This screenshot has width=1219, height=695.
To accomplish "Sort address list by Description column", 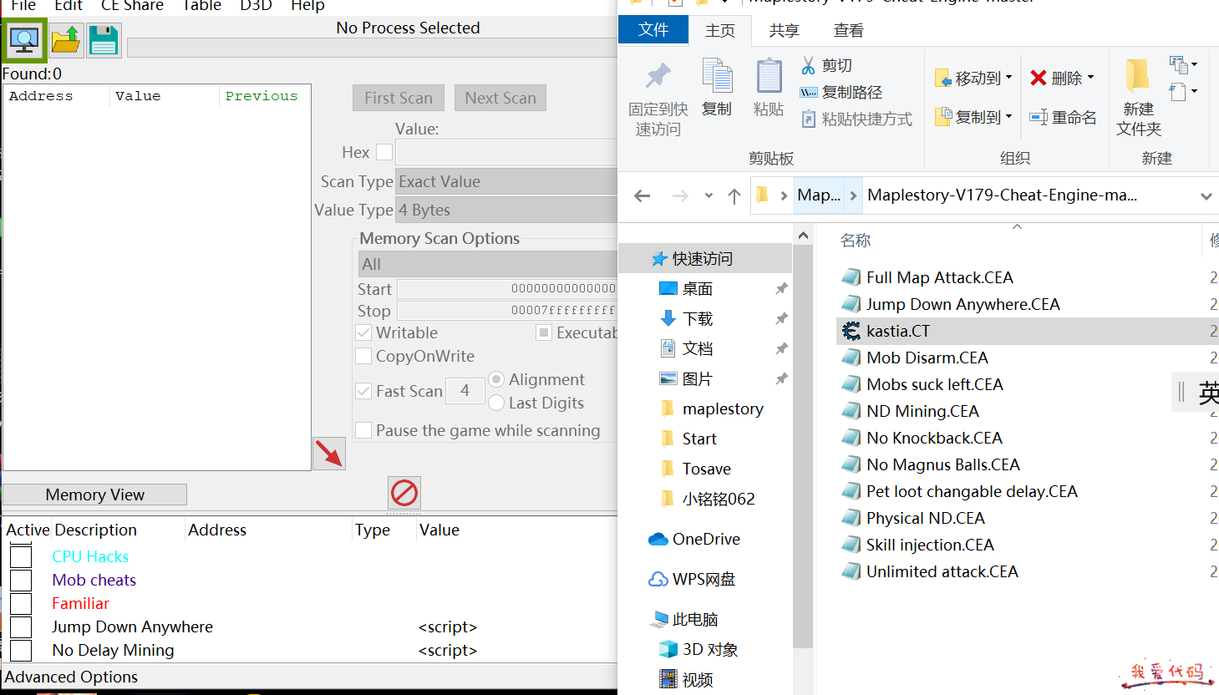I will click(x=96, y=530).
